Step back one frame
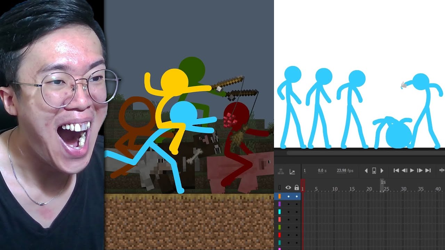445x250 pixels. [x=404, y=170]
